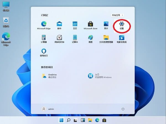The image size is (166, 124).
Task: Open the 日历 calendar app
Action: click(x=75, y=25)
